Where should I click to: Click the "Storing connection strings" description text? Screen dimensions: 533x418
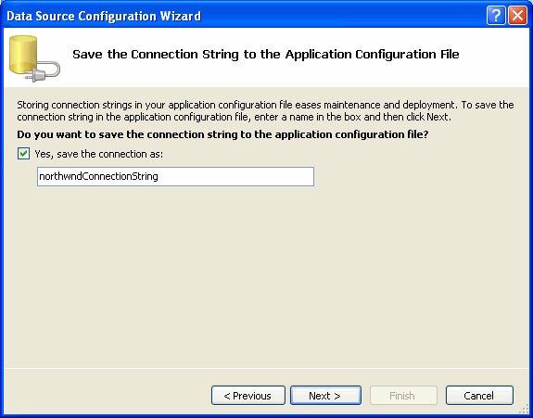[x=265, y=111]
